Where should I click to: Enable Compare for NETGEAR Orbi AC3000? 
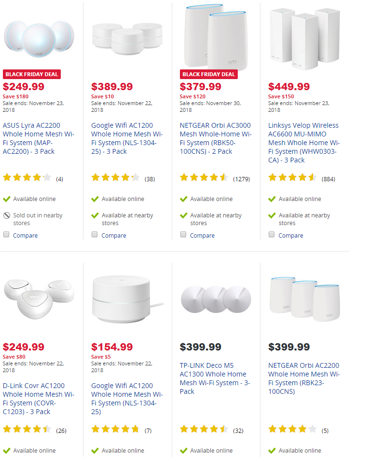click(x=183, y=235)
